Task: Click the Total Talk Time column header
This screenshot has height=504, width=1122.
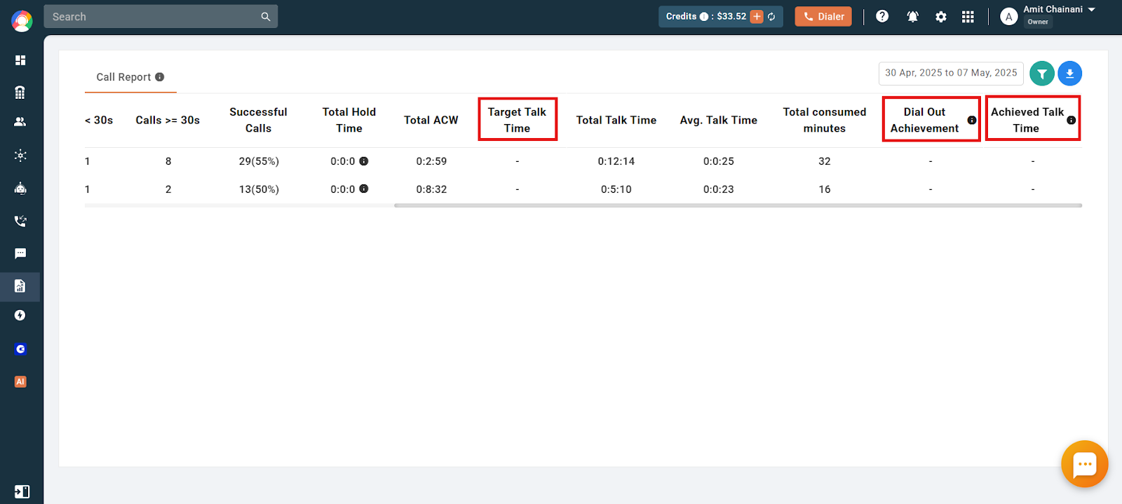Action: tap(616, 120)
